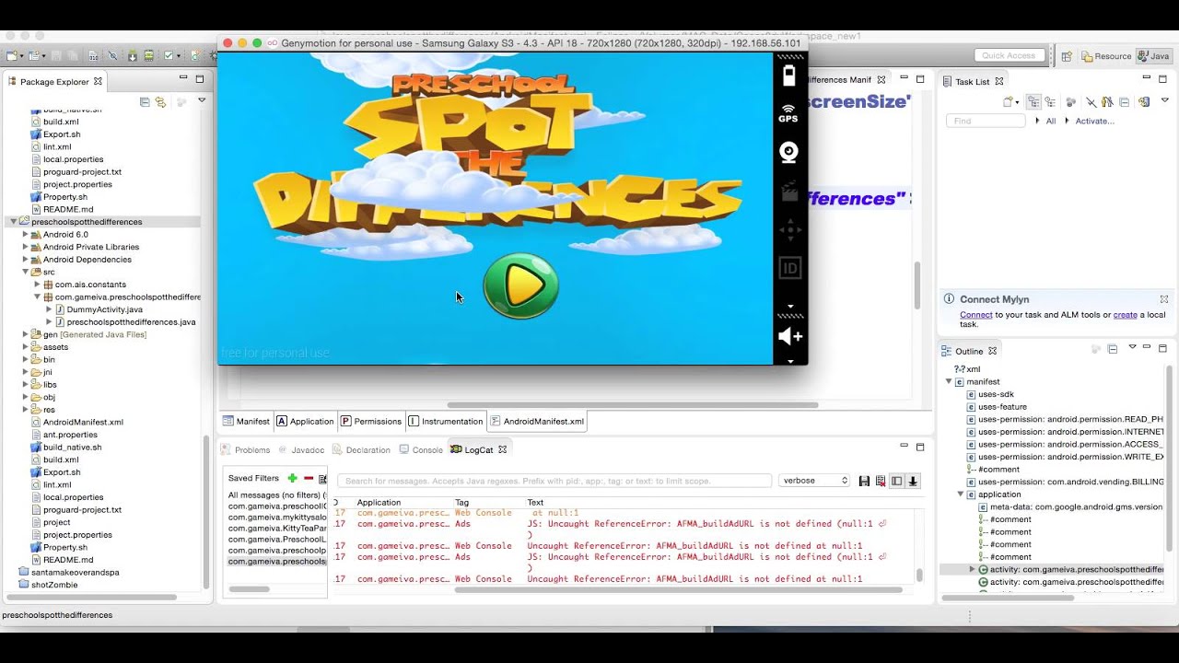Click the Connect link in Mylyn notice

pyautogui.click(x=976, y=315)
